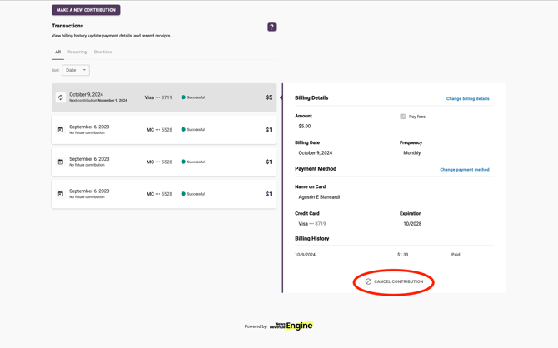Screen dimensions: 558x348
Task: Switch to the One-time tab
Action: point(102,52)
